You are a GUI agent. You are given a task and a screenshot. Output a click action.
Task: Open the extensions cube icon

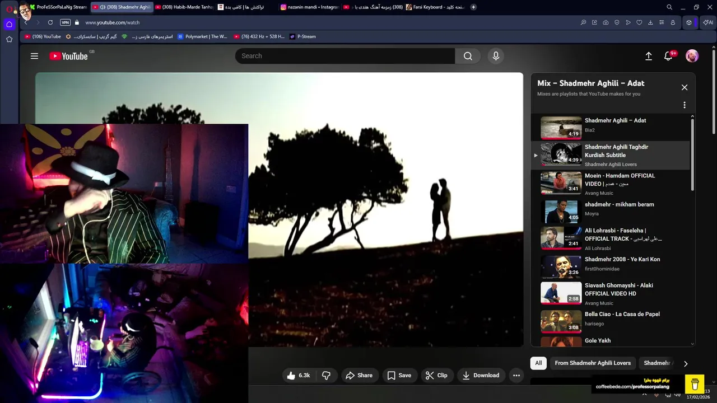coord(689,22)
